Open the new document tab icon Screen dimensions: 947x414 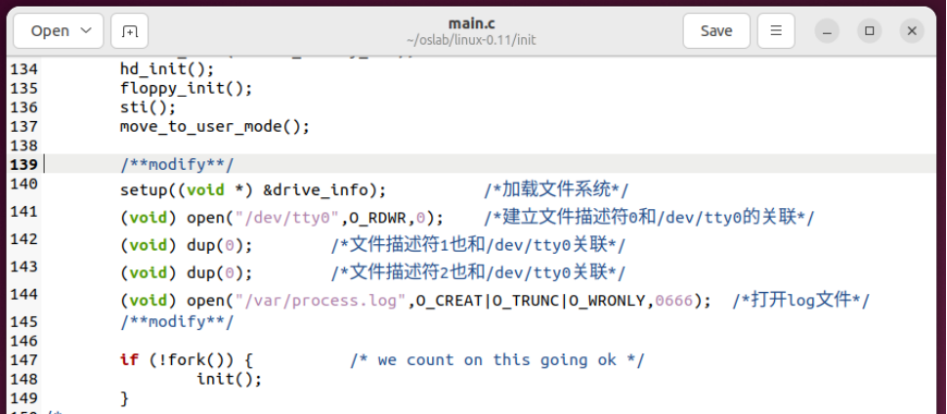[x=129, y=31]
